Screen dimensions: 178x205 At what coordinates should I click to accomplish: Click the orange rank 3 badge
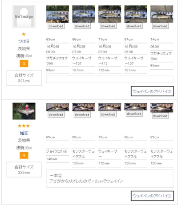point(24,64)
